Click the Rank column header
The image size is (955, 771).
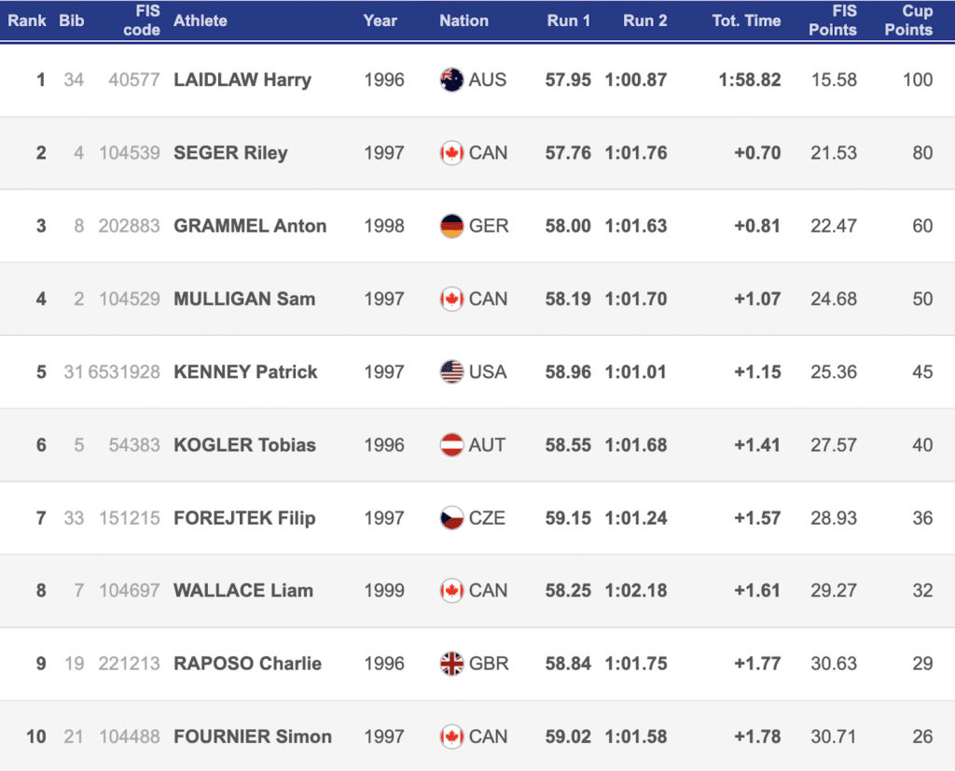(27, 21)
